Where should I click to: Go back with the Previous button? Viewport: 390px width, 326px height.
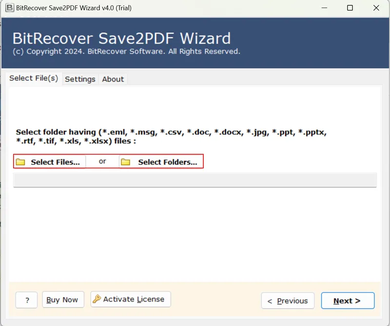(288, 301)
